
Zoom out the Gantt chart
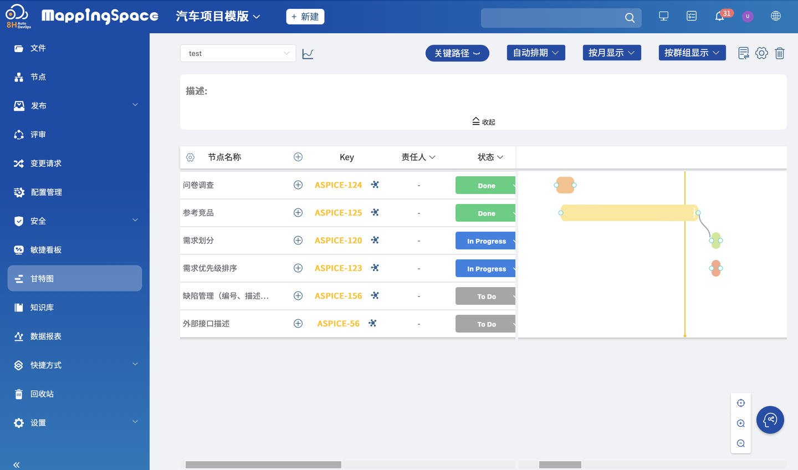coord(741,443)
